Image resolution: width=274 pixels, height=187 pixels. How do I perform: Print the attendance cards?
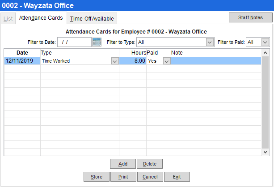(x=123, y=177)
